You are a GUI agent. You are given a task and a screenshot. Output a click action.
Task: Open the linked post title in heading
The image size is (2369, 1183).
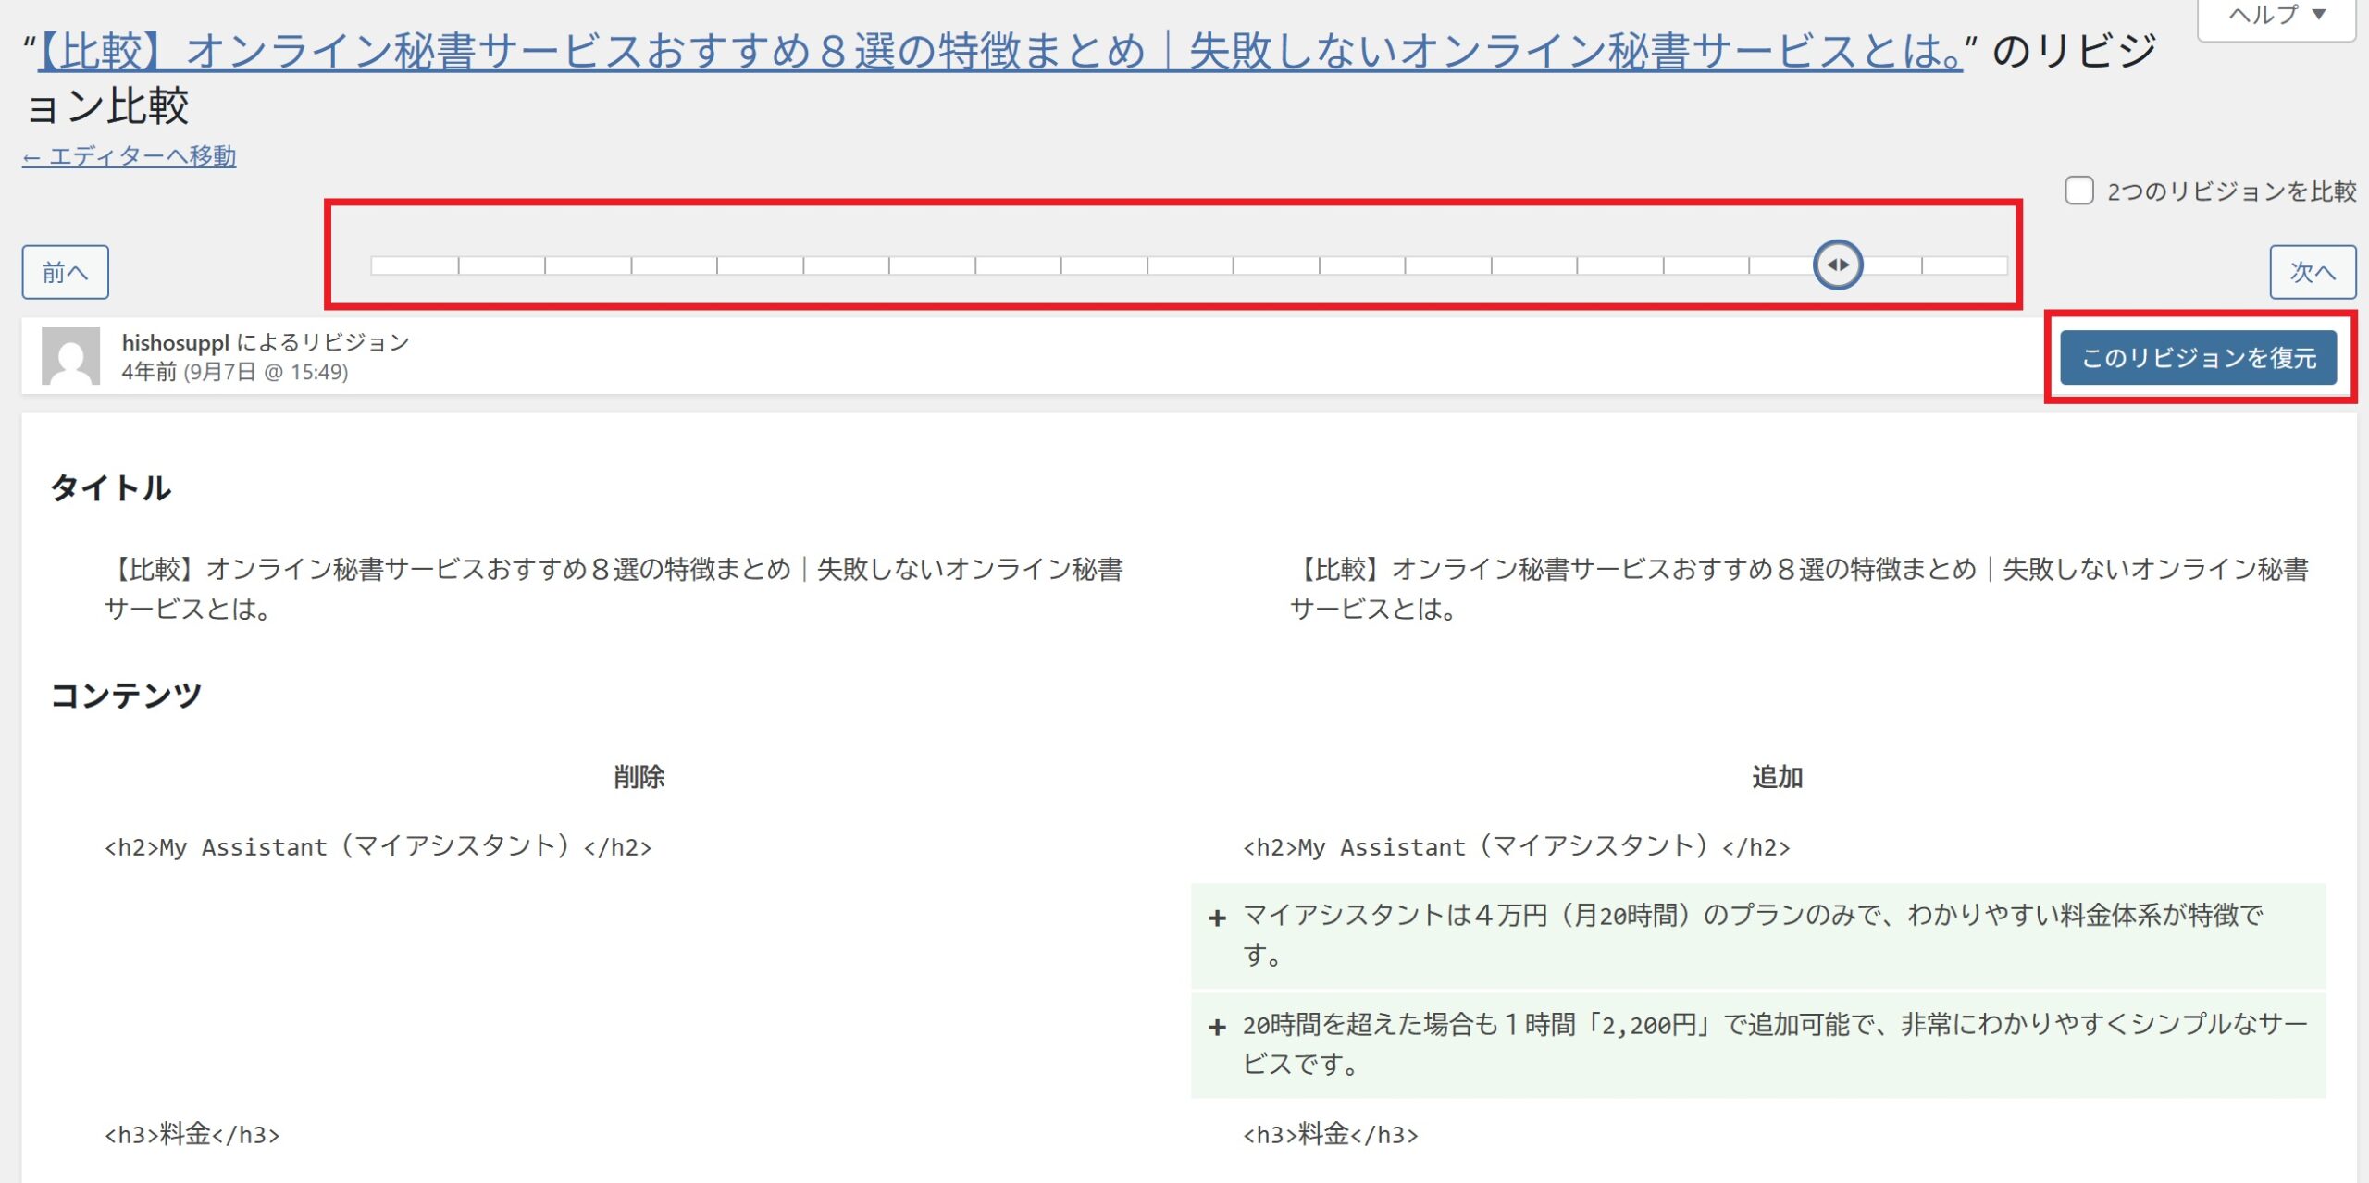point(999,51)
